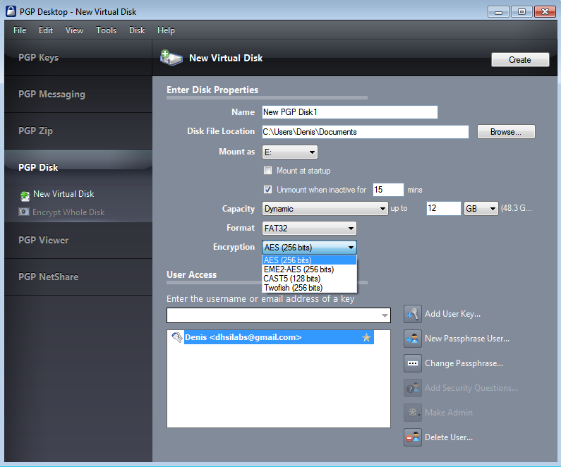Click the Delete User icon
The image size is (561, 467).
pos(413,437)
